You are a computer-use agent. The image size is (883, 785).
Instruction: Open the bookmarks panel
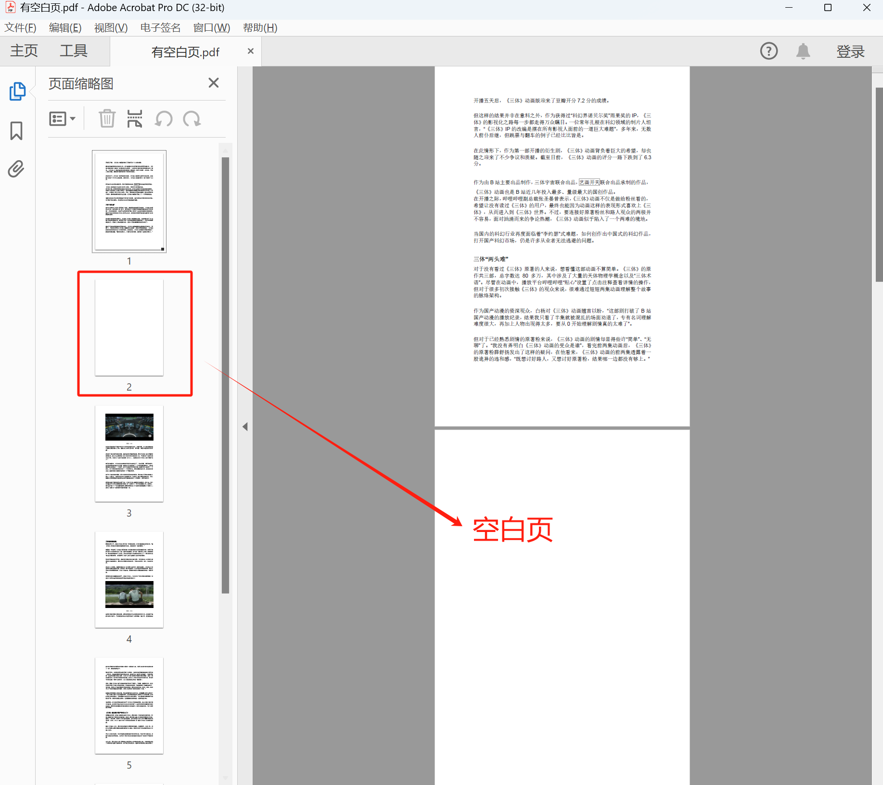point(16,131)
